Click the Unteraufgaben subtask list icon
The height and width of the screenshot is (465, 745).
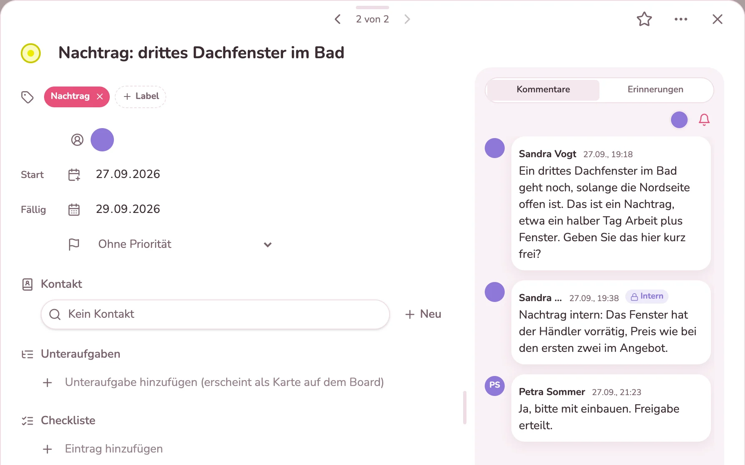point(27,354)
